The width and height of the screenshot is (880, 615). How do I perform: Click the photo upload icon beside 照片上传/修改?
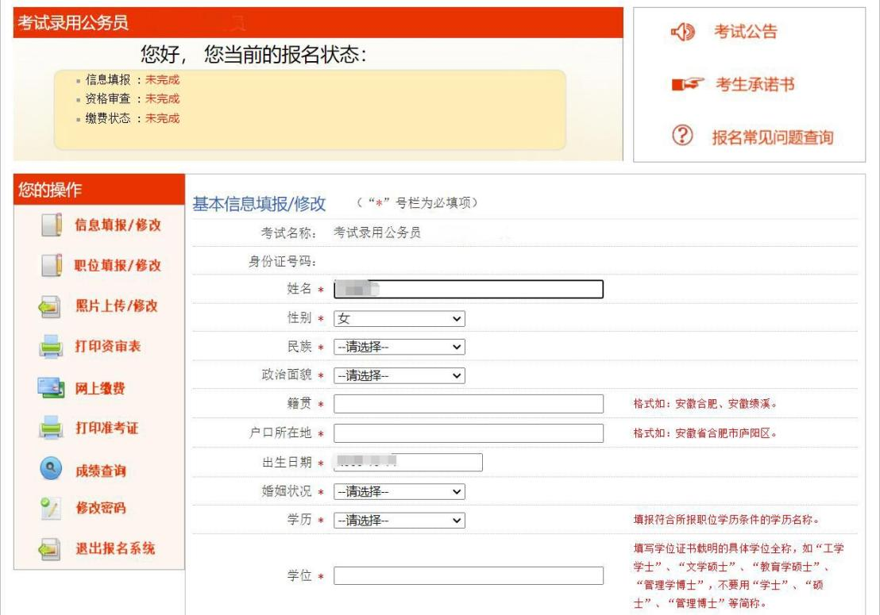point(50,306)
